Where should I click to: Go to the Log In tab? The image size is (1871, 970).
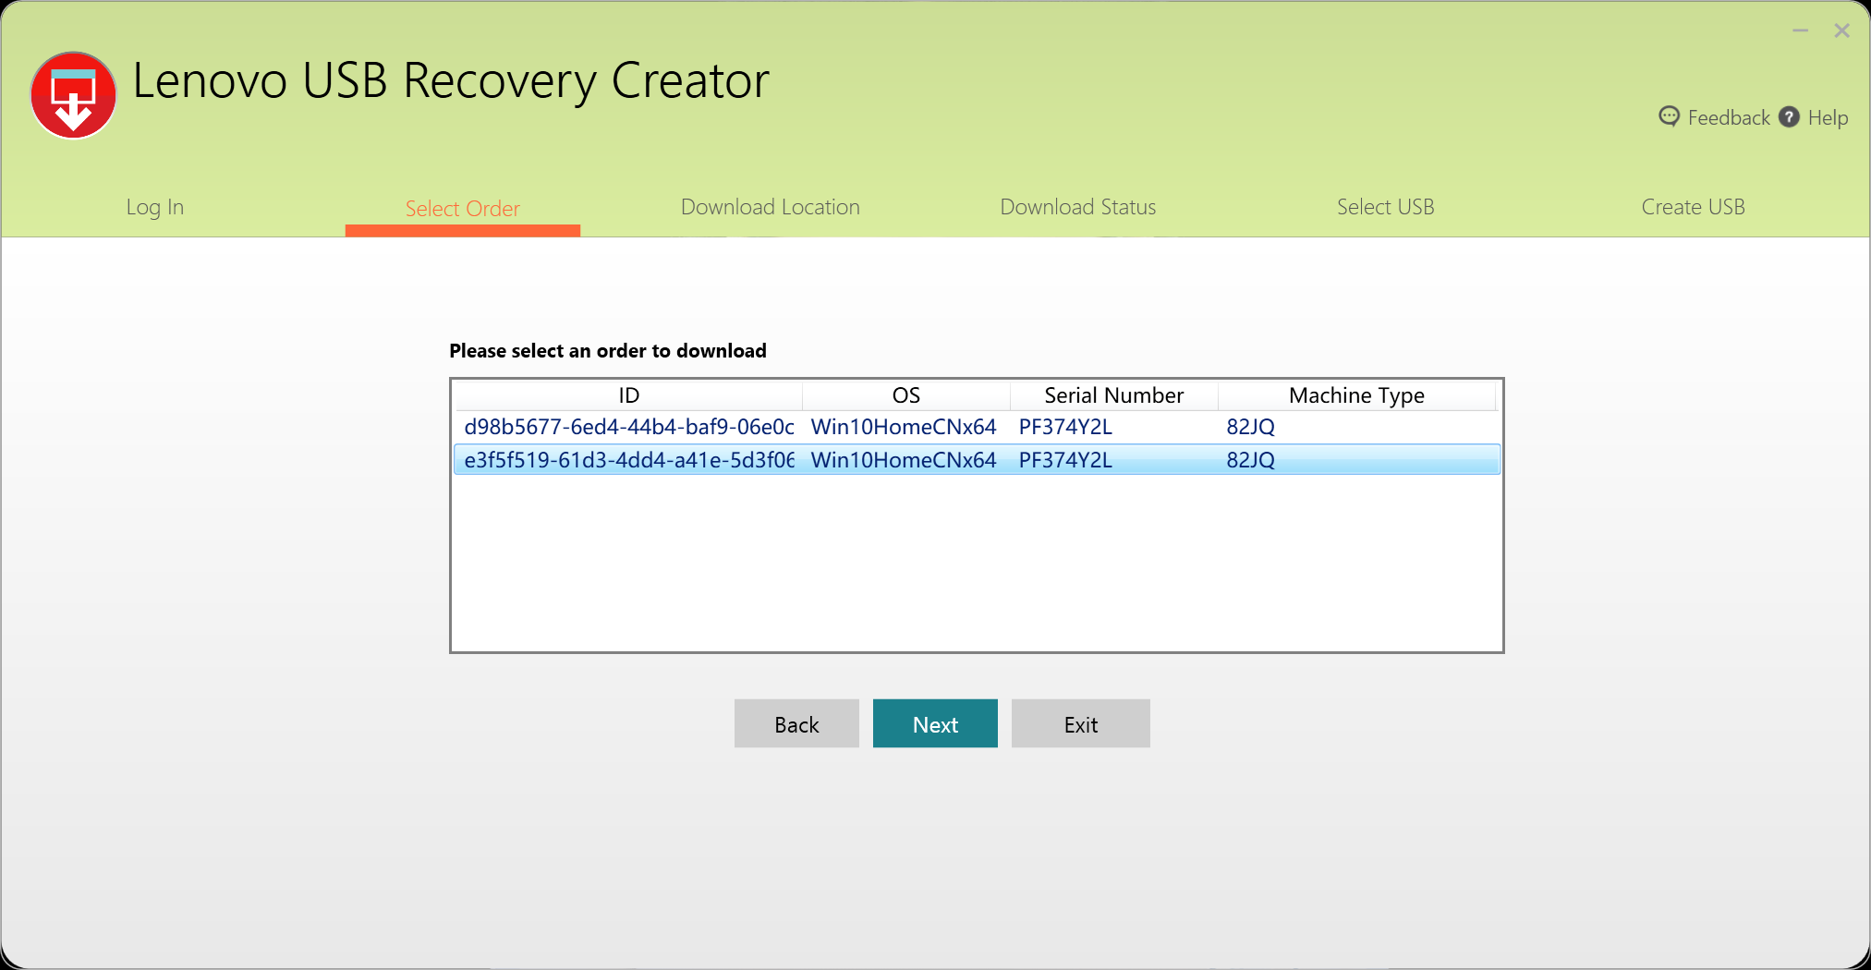[155, 207]
